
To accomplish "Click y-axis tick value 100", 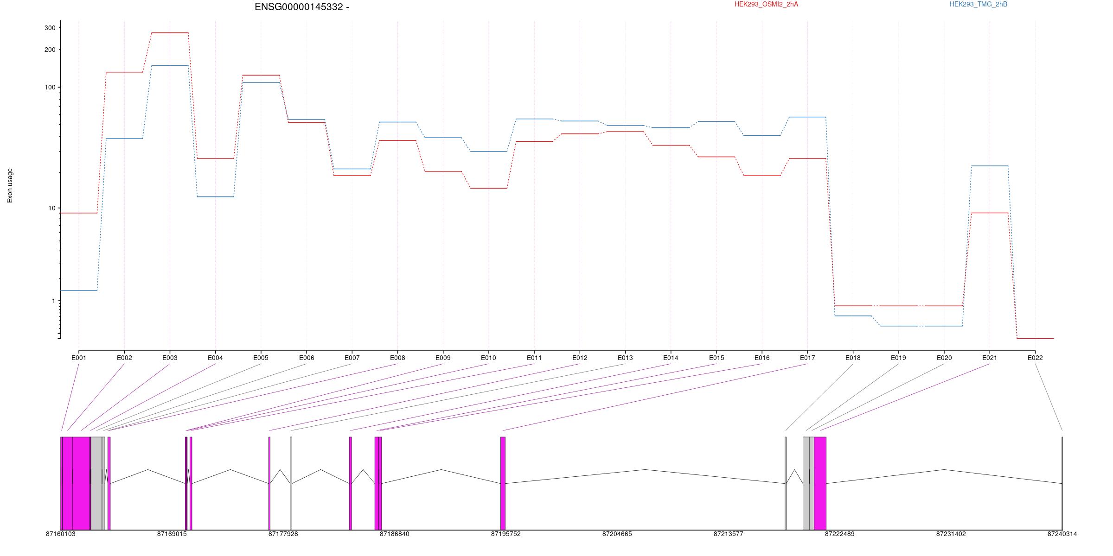I will [x=50, y=87].
